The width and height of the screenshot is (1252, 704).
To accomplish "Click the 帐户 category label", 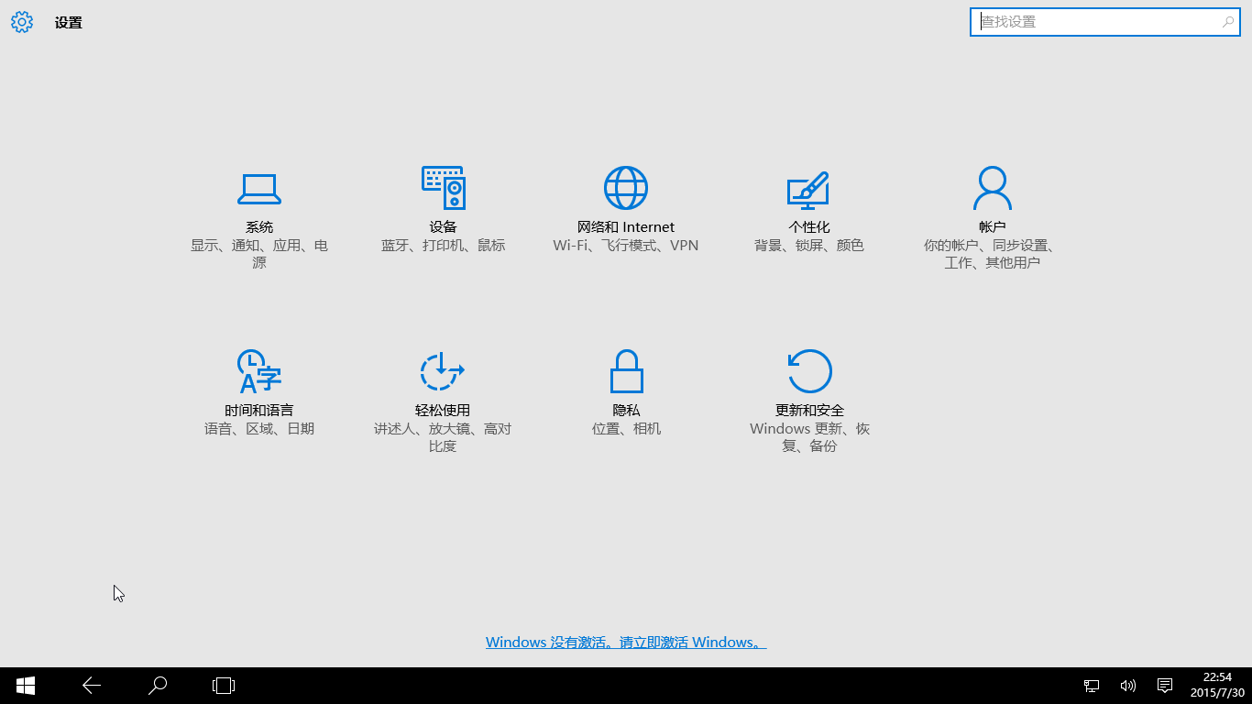I will [x=993, y=227].
